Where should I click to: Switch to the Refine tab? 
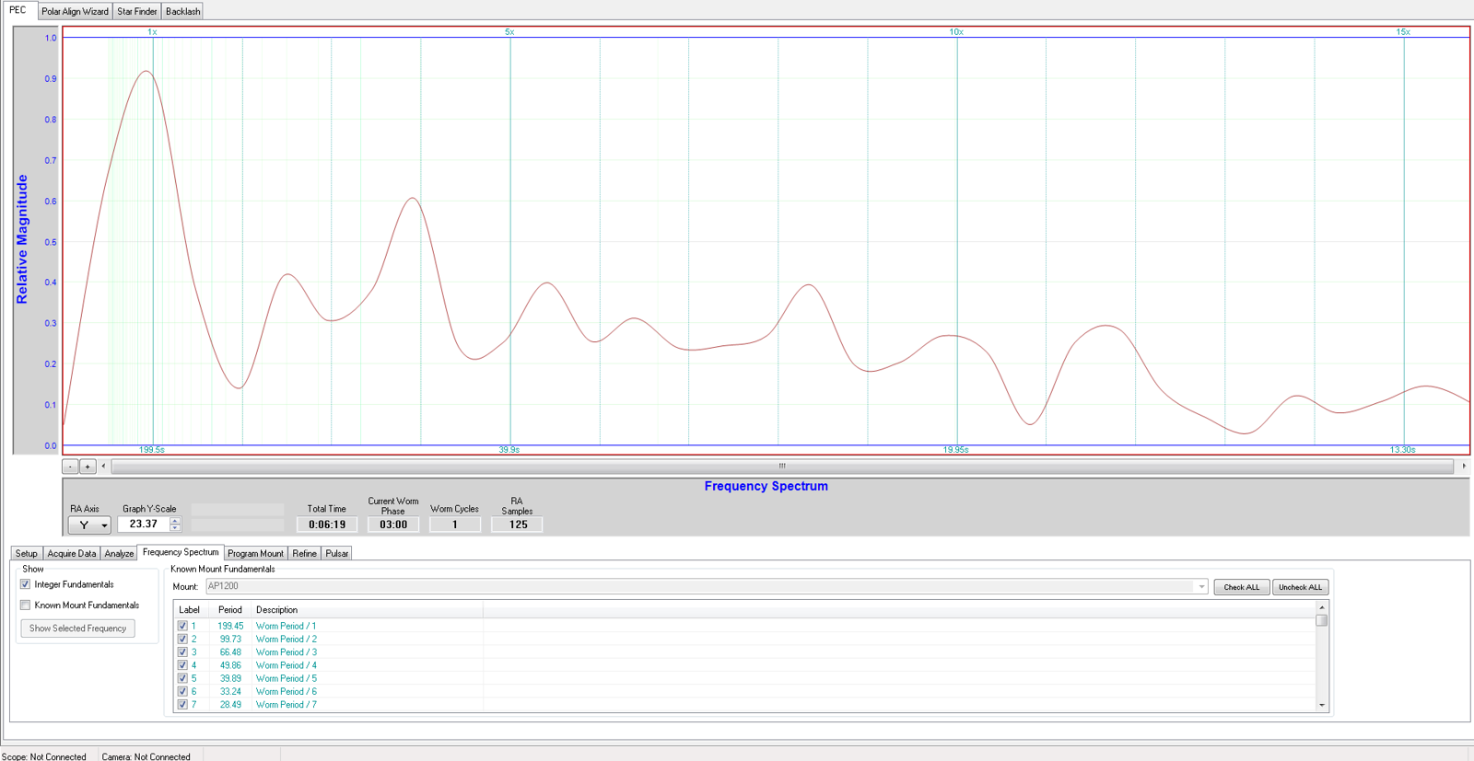click(305, 553)
